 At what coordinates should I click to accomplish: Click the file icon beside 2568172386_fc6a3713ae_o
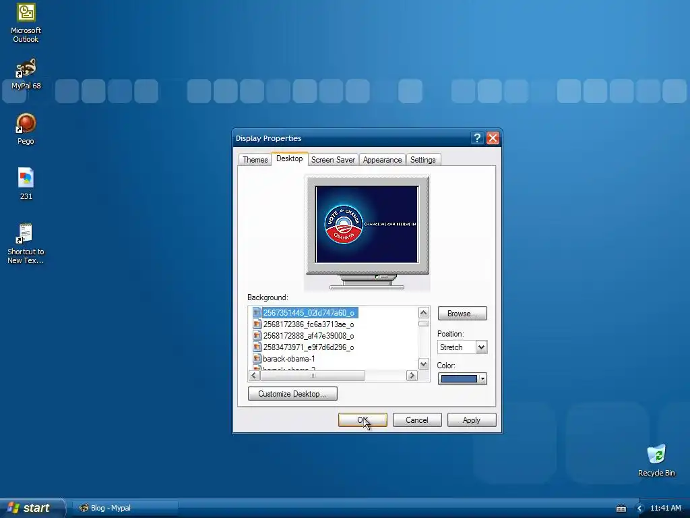click(x=257, y=324)
